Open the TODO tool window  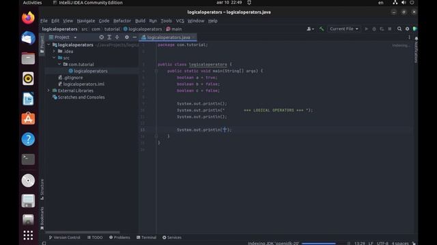tap(95, 238)
